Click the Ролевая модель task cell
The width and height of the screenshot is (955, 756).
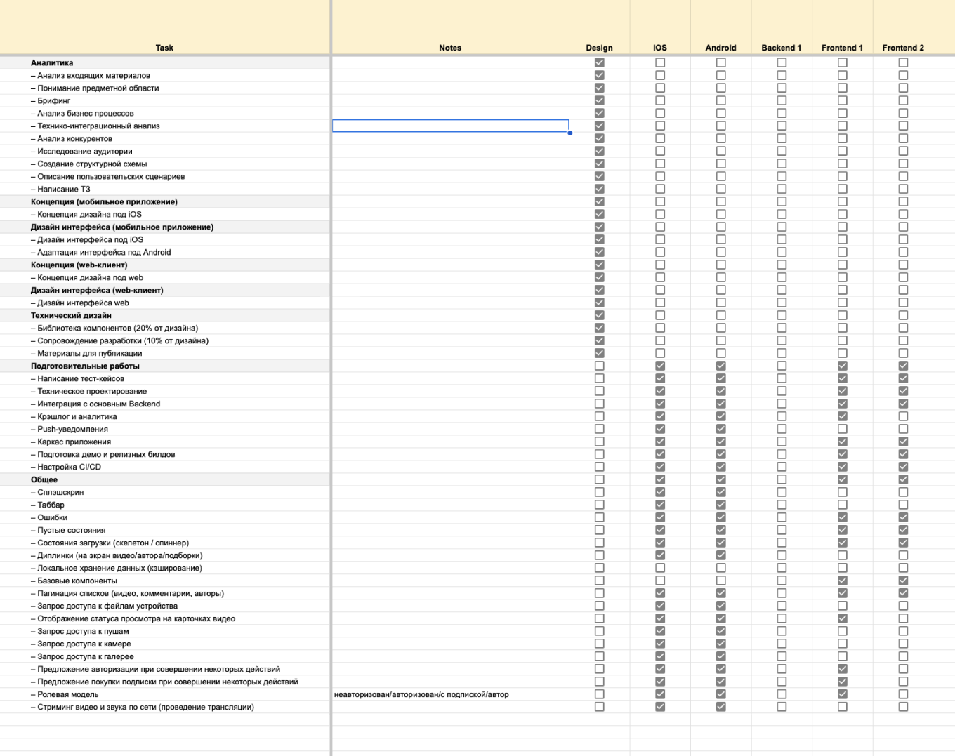(x=164, y=694)
